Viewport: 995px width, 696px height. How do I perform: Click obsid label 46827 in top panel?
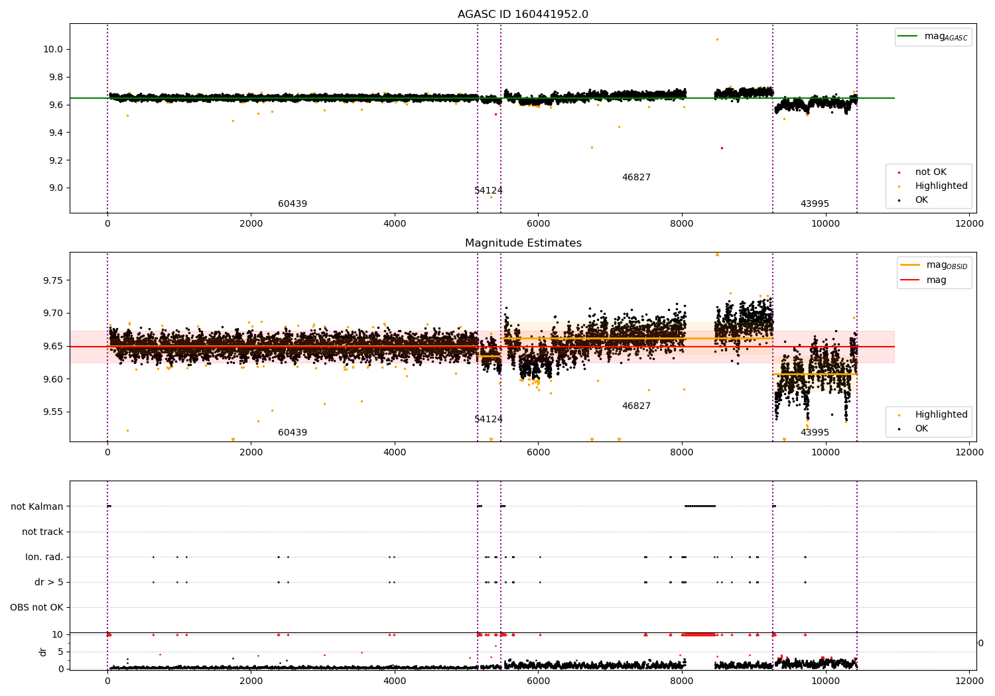(x=636, y=178)
